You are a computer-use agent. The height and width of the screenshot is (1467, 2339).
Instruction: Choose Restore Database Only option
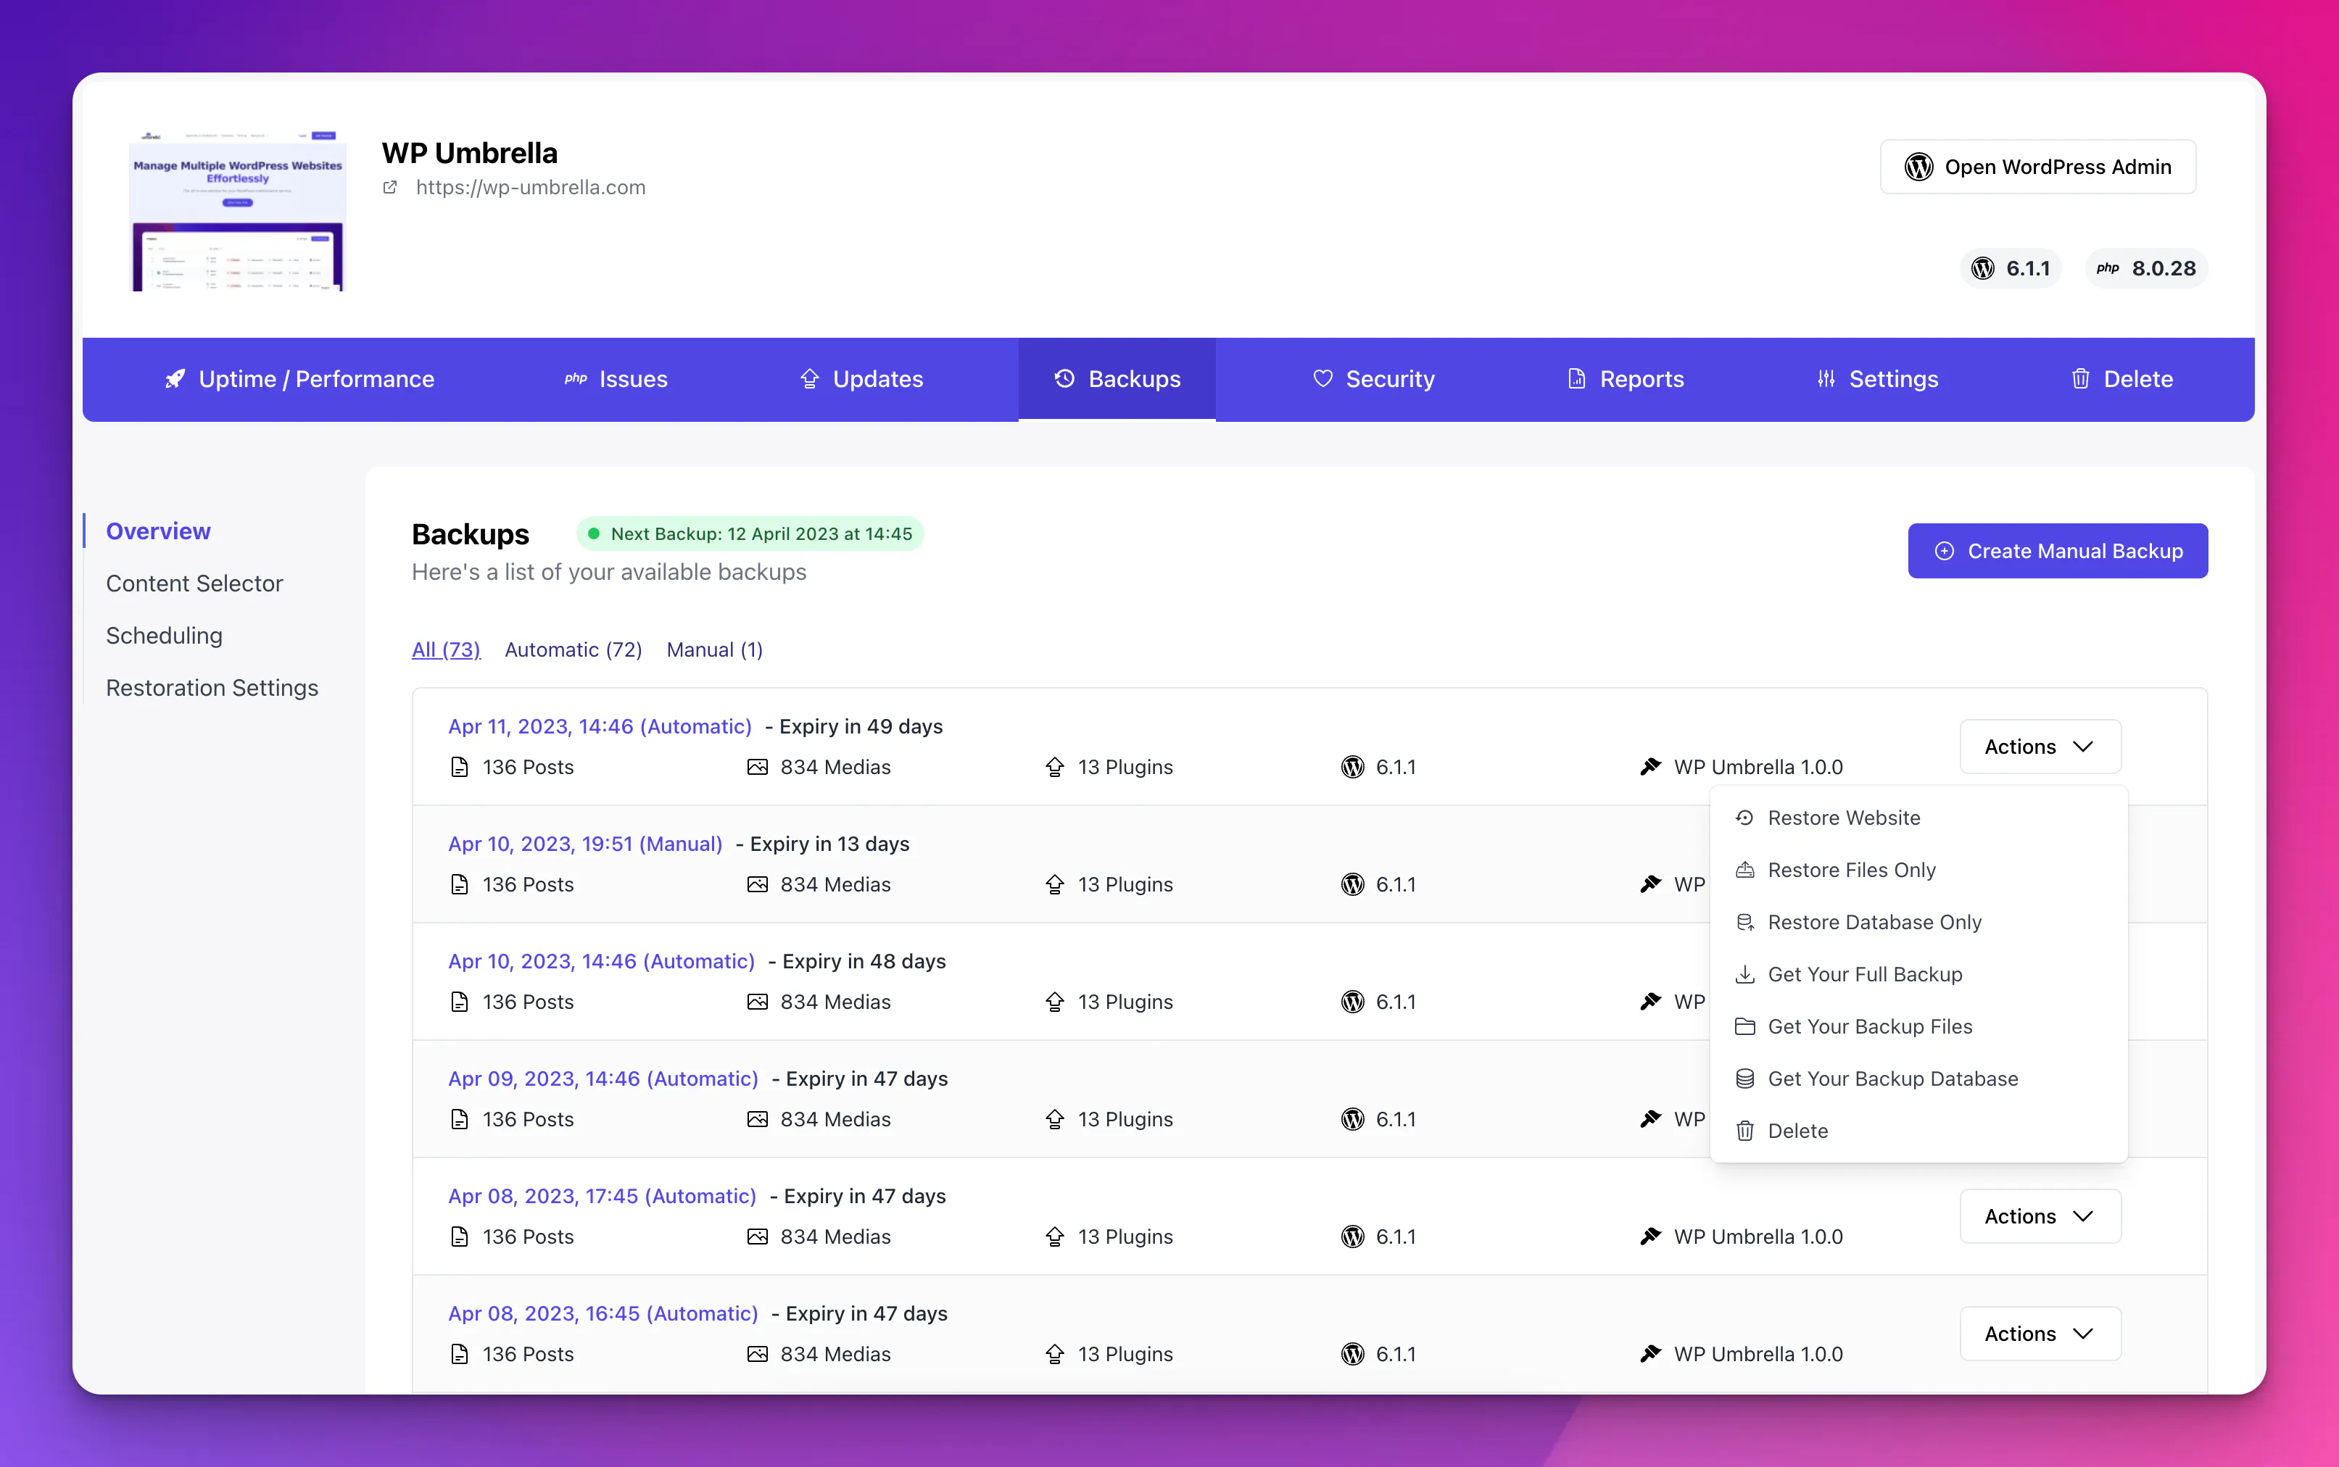point(1918,923)
